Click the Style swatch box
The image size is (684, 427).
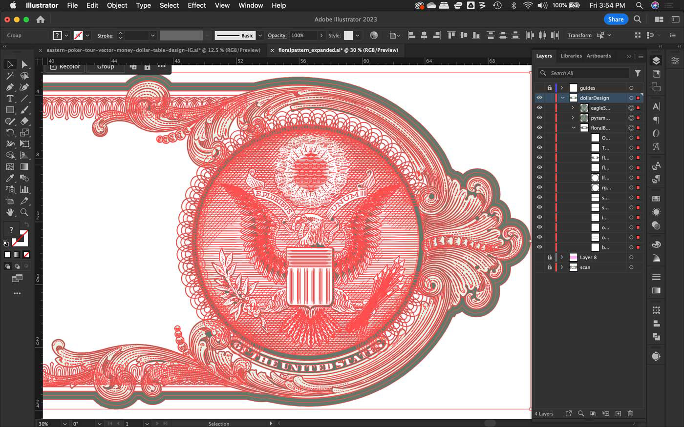pyautogui.click(x=348, y=36)
